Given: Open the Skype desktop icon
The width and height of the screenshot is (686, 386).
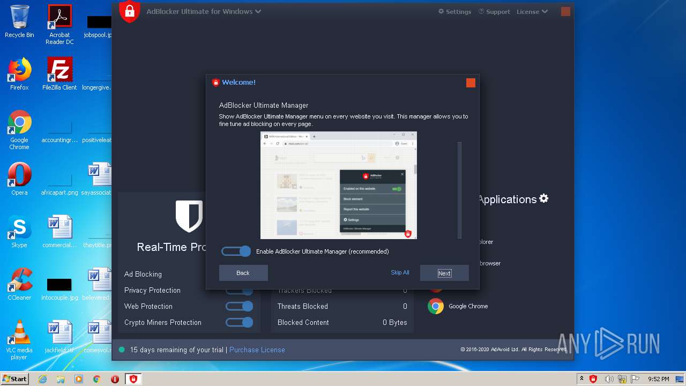Looking at the screenshot, I should pos(19,232).
